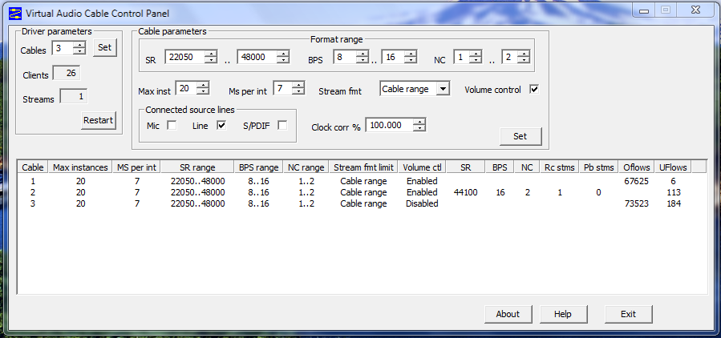Click the UFlows value 184
Viewport: 721px width, 338px height.
(674, 203)
